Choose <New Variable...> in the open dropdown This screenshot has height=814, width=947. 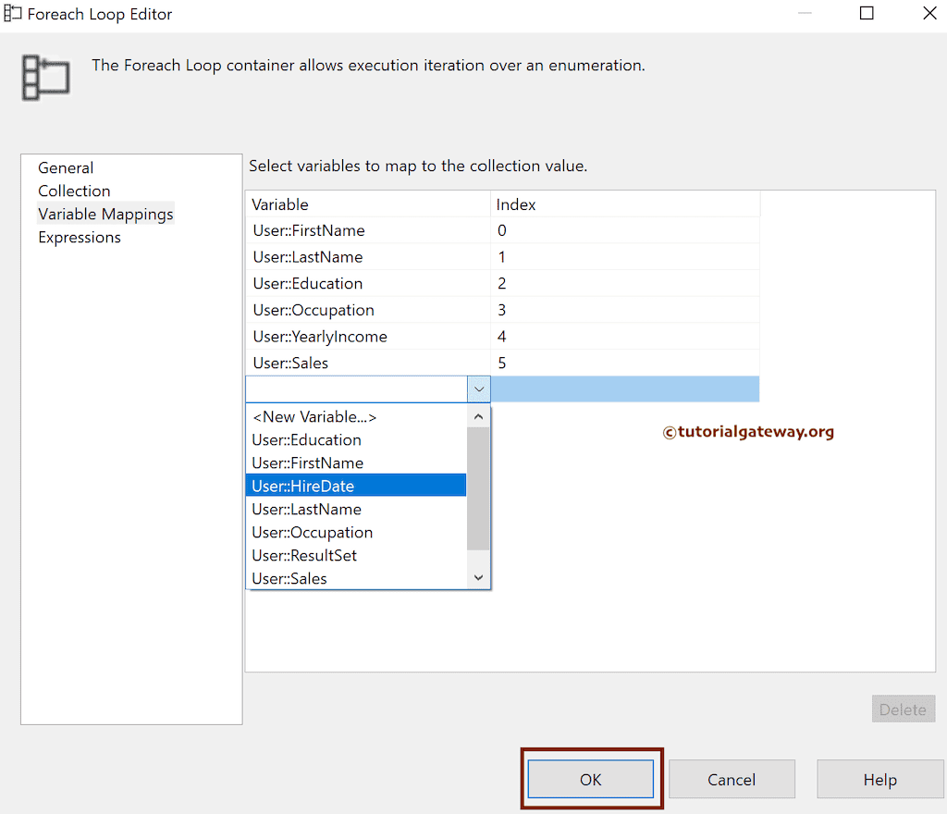(314, 416)
